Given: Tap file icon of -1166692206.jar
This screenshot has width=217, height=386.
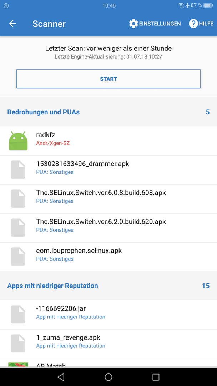Looking at the screenshot, I should coord(18,315).
